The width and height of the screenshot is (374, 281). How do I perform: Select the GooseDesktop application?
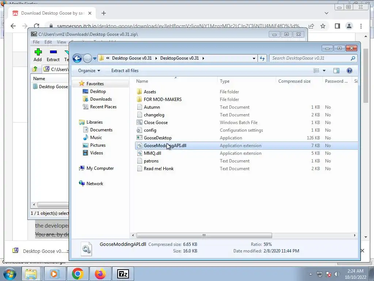(157, 138)
